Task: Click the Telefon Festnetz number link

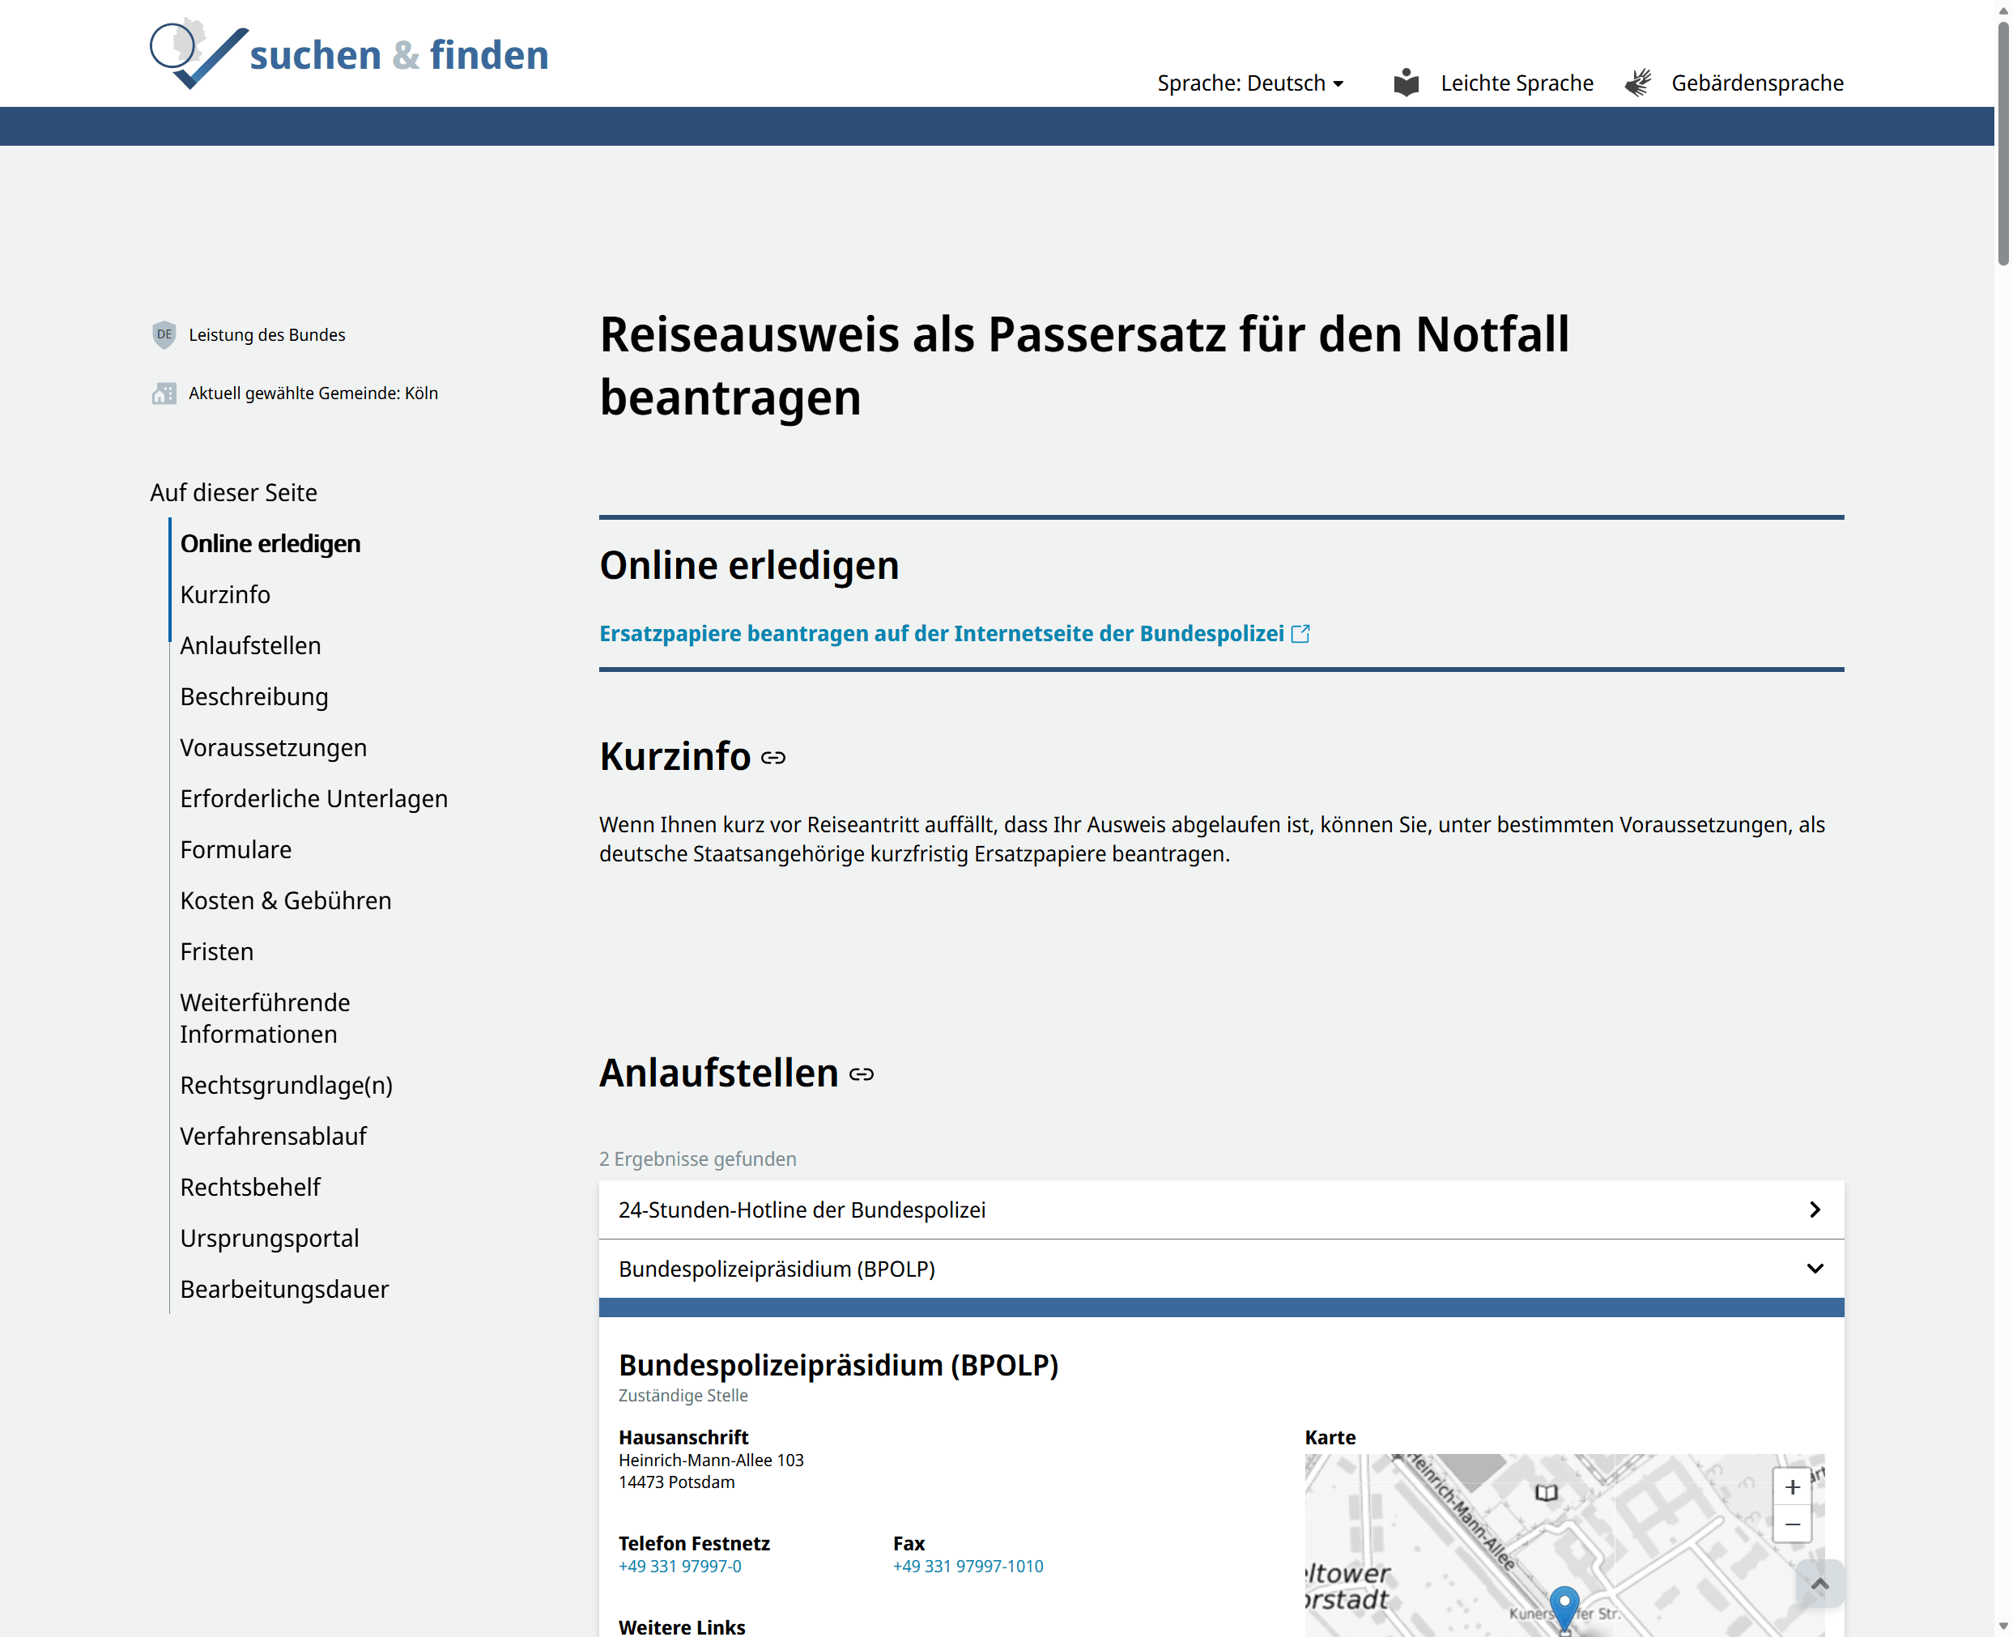Action: point(679,1567)
